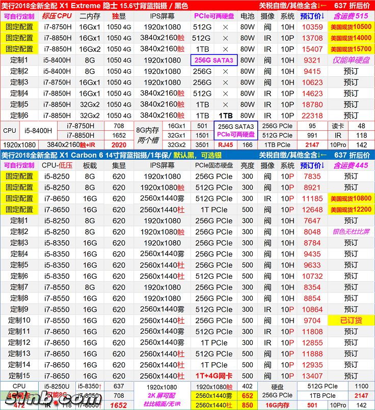Select the 银色无杜比屏 note

point(351,232)
